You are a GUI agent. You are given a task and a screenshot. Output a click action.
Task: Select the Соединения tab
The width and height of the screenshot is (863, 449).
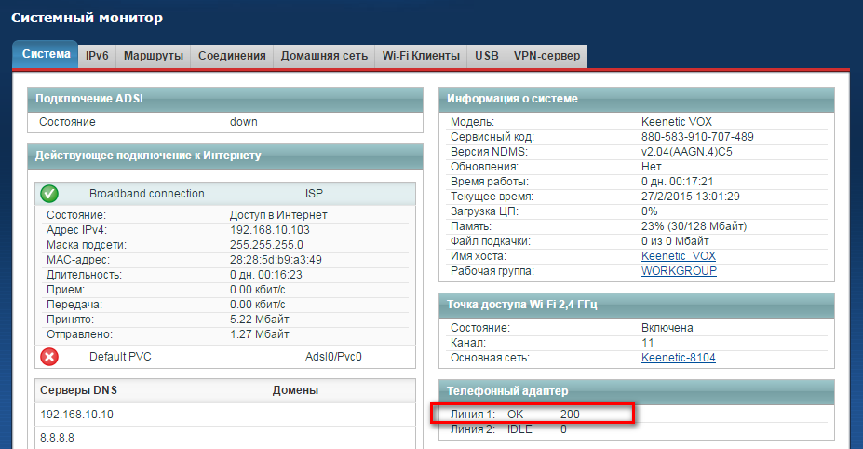click(232, 56)
